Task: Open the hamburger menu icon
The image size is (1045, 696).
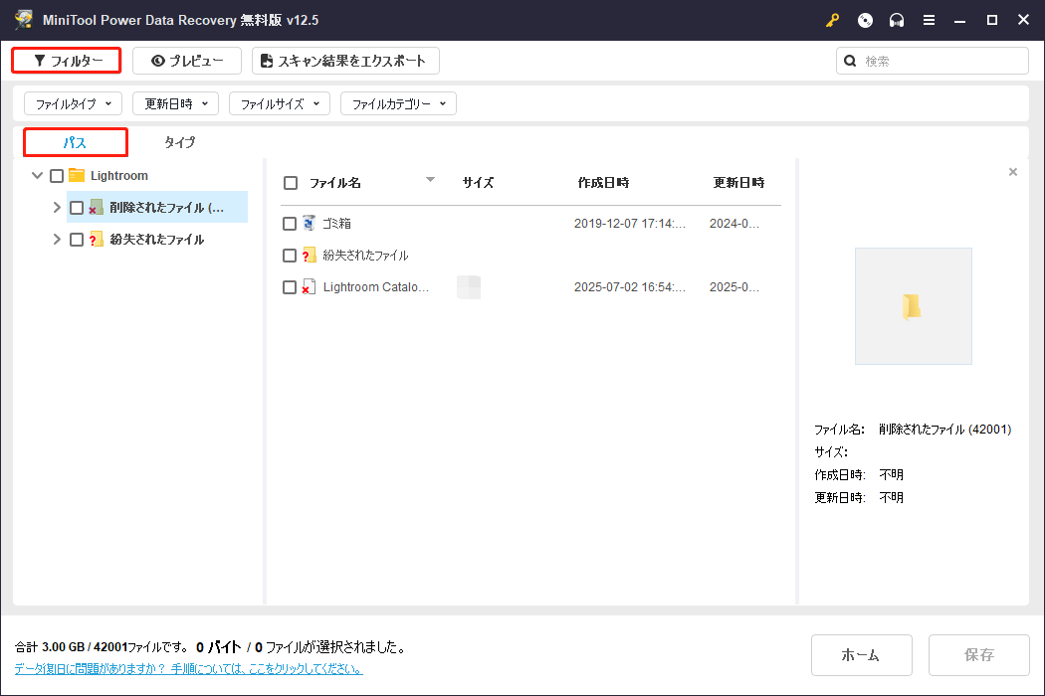Action: pyautogui.click(x=929, y=21)
